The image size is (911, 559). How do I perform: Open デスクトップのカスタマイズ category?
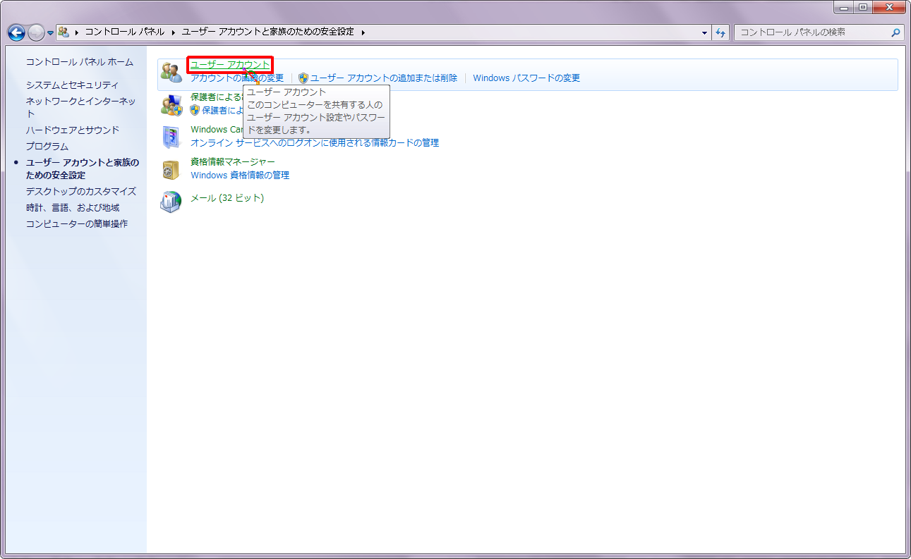tap(81, 192)
